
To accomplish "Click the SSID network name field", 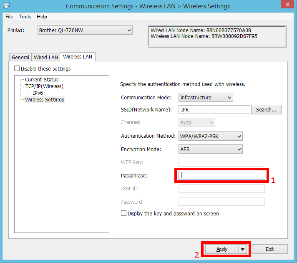I will click(x=214, y=109).
